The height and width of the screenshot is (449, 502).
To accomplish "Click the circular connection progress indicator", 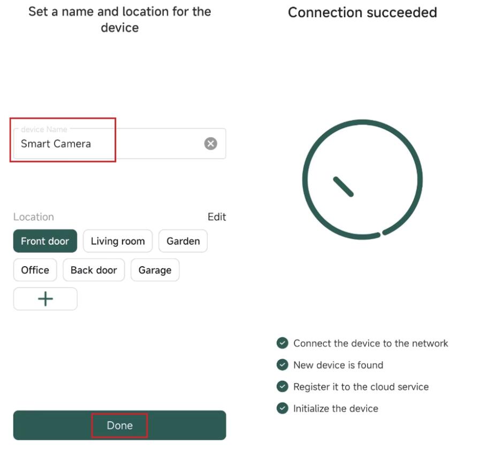I will (362, 179).
